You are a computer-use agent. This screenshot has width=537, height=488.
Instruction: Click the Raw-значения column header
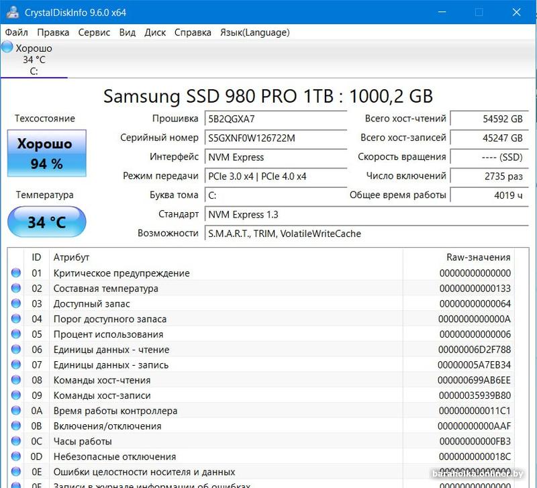point(458,257)
